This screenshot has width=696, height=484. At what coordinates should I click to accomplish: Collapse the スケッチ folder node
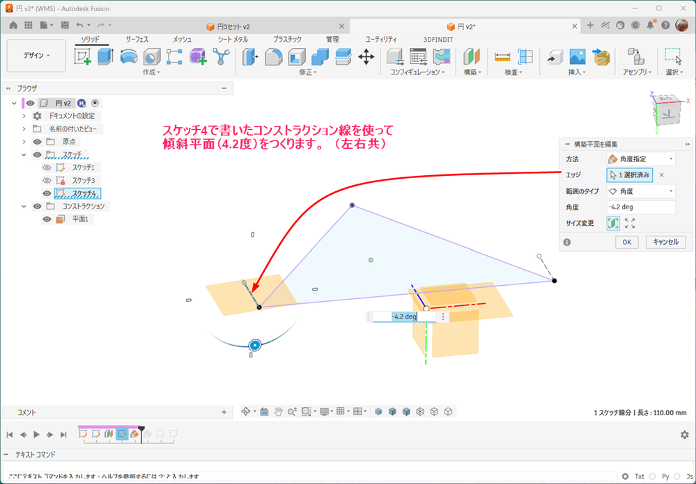point(24,154)
